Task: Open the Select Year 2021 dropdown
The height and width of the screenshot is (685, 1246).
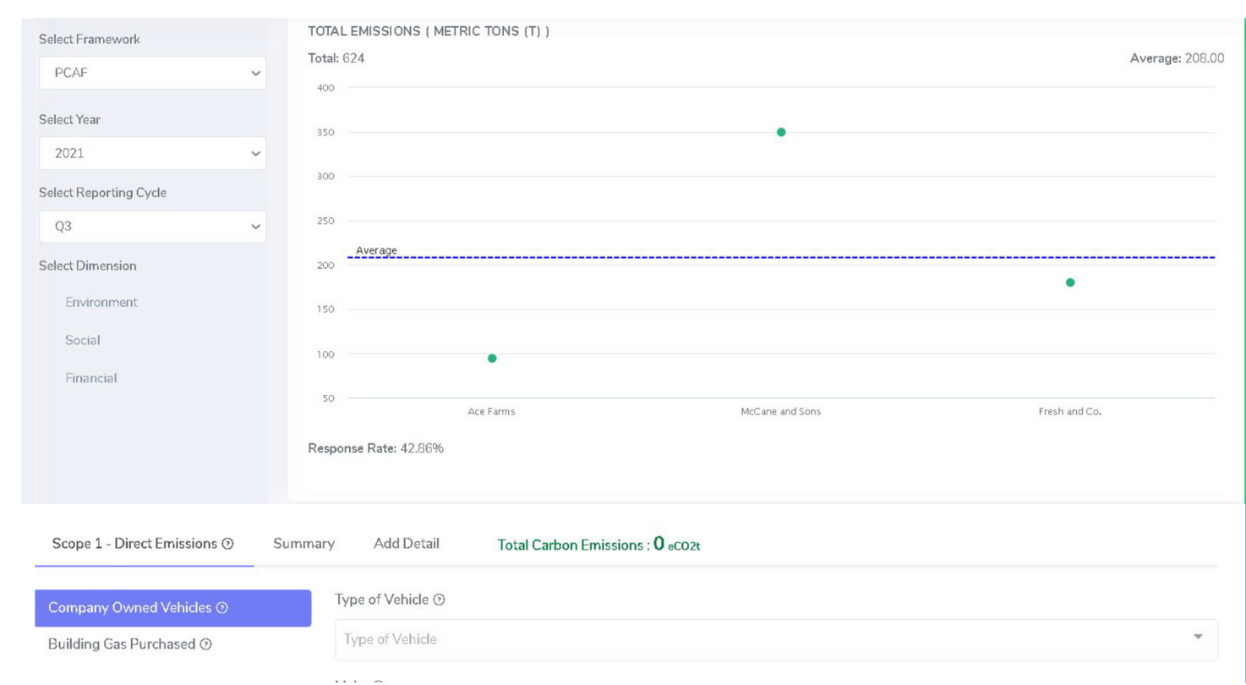Action: coord(152,154)
